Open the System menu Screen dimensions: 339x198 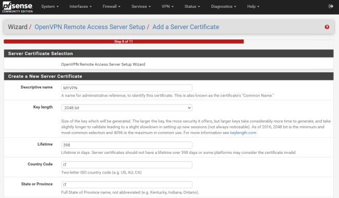tap(50, 6)
